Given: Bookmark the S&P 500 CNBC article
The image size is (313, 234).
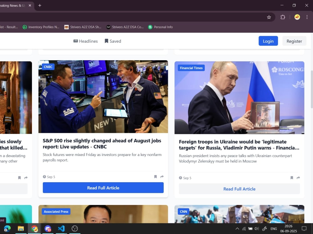Looking at the screenshot, I should pos(156,177).
